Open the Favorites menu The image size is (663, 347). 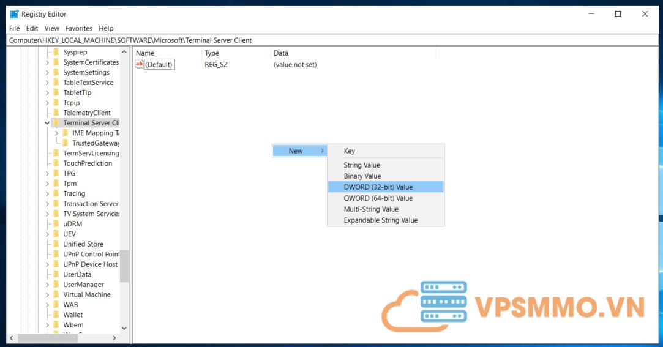pyautogui.click(x=78, y=28)
